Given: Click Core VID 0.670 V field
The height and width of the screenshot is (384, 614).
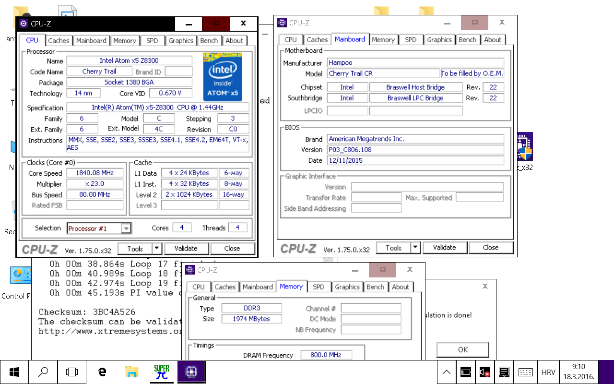Looking at the screenshot, I should 171,93.
